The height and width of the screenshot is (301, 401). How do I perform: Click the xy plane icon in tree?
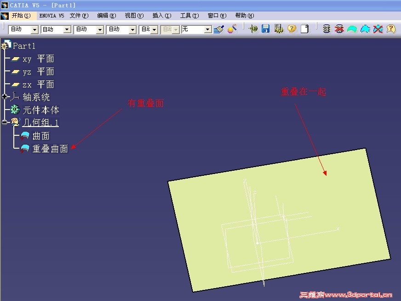point(15,59)
